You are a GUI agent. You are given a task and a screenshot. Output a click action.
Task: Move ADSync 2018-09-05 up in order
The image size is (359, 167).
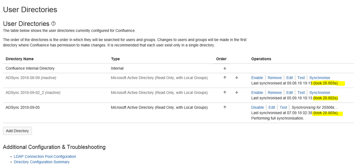[x=225, y=107]
